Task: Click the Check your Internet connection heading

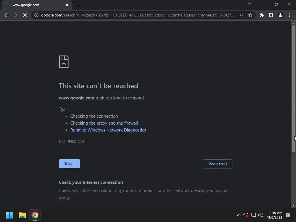Action: click(x=91, y=182)
